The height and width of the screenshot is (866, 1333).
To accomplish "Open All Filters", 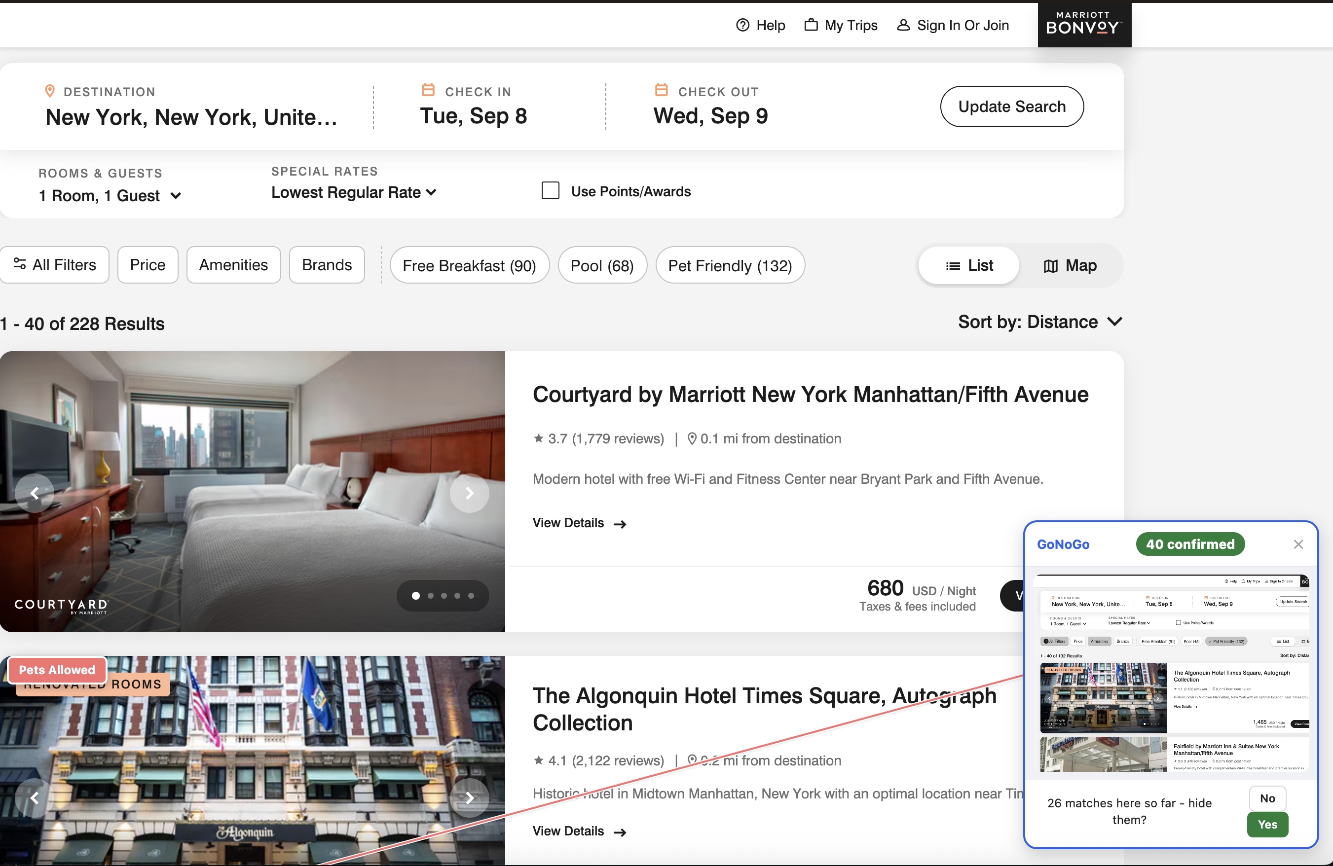I will pyautogui.click(x=54, y=265).
